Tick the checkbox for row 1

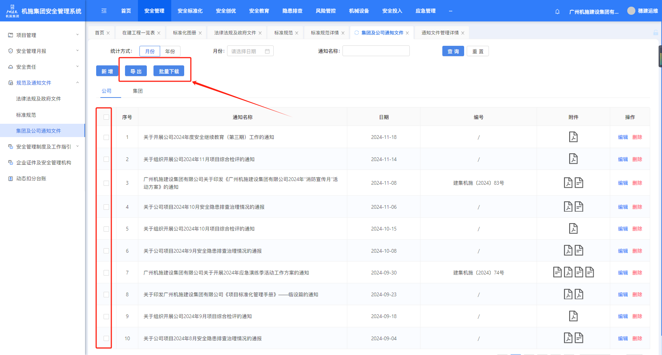point(107,137)
